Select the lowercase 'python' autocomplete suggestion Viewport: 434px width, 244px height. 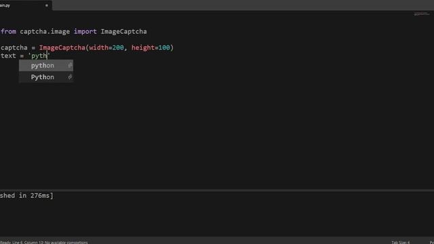[46, 66]
